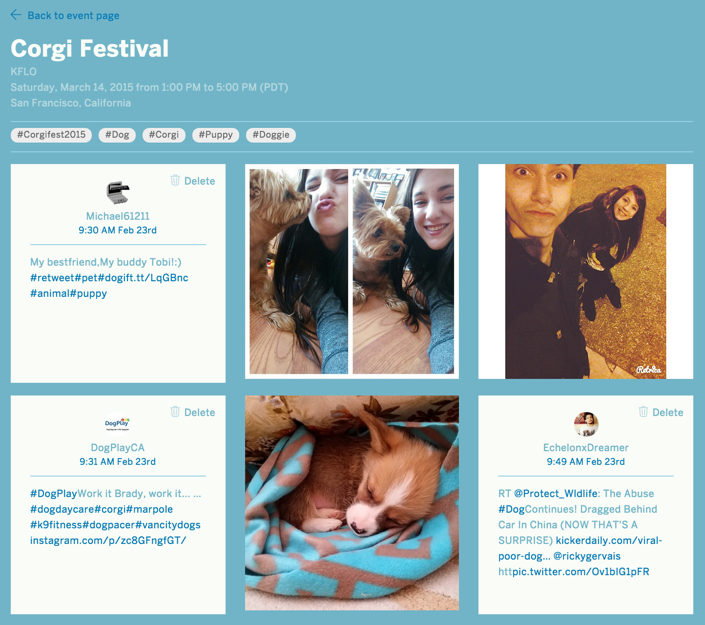705x625 pixels.
Task: Choose the #Doggie hashtag tag
Action: [x=271, y=135]
